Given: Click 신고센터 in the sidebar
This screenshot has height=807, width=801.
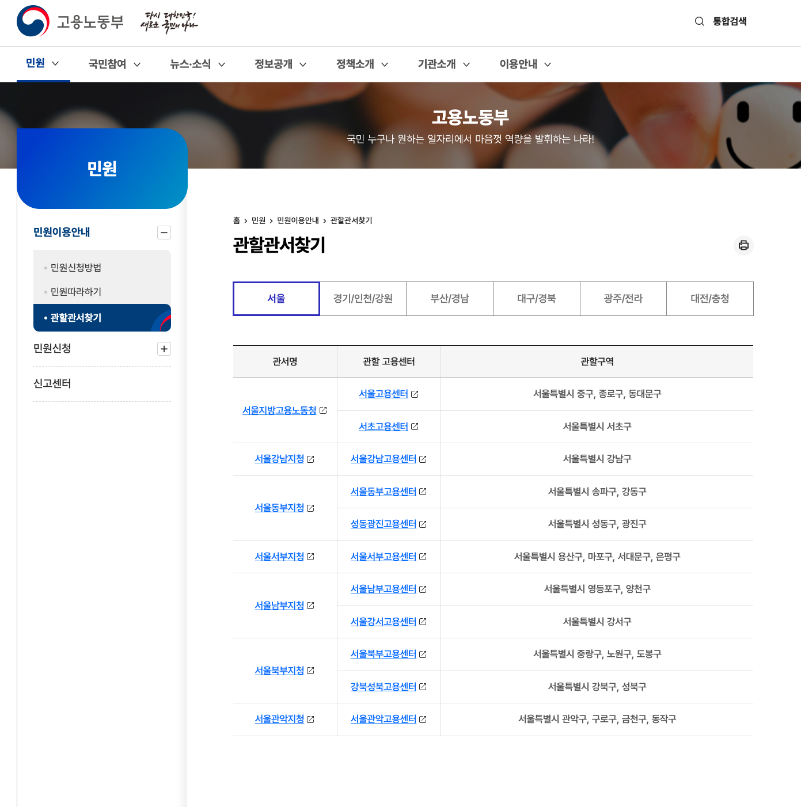Looking at the screenshot, I should (x=52, y=383).
